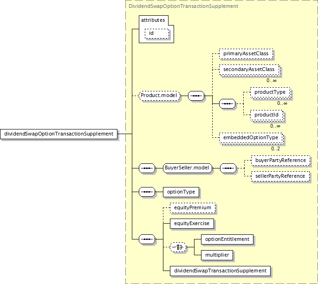
Task: Click the sequence connector right of Product.model
Action: pos(197,96)
